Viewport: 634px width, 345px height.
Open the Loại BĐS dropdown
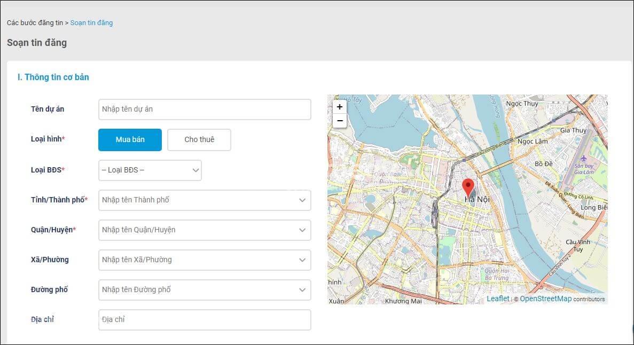click(150, 170)
